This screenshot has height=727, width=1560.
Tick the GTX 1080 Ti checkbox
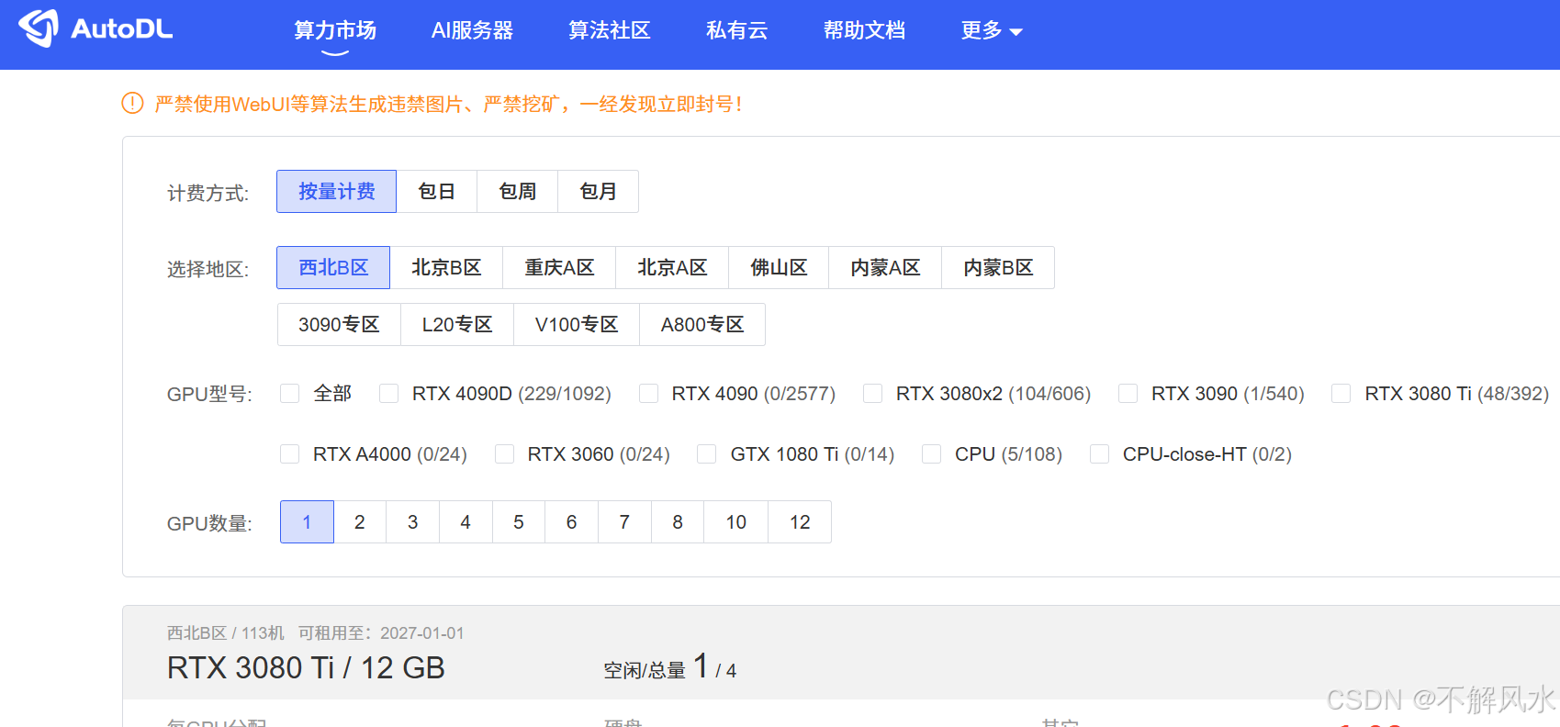coord(707,454)
